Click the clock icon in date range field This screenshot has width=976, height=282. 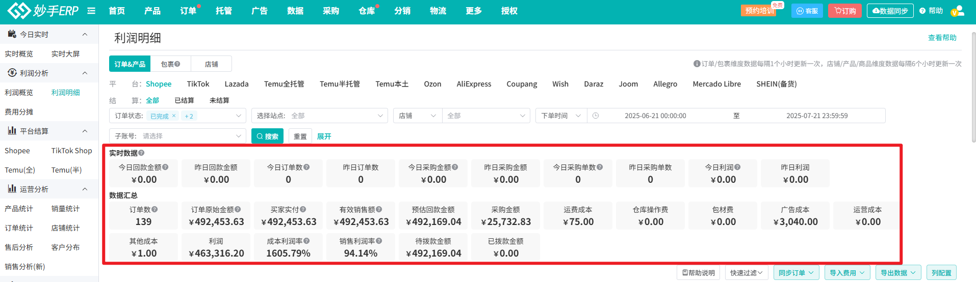coord(596,116)
